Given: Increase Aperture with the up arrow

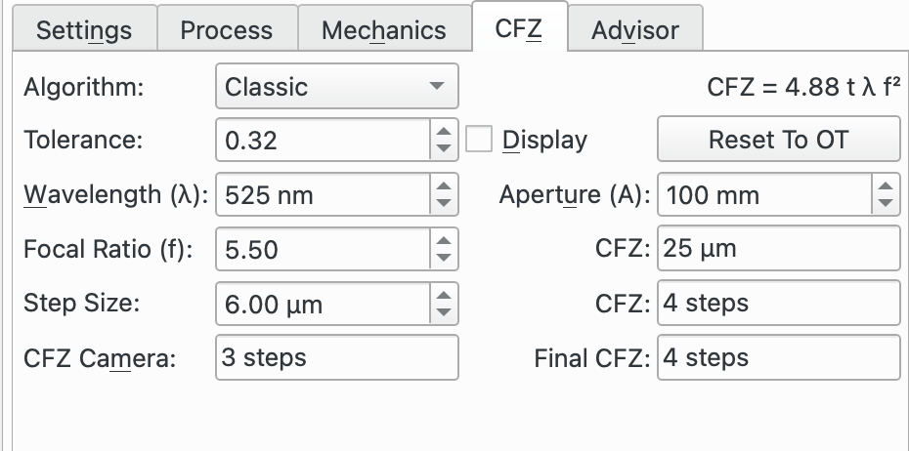Looking at the screenshot, I should coord(886,186).
